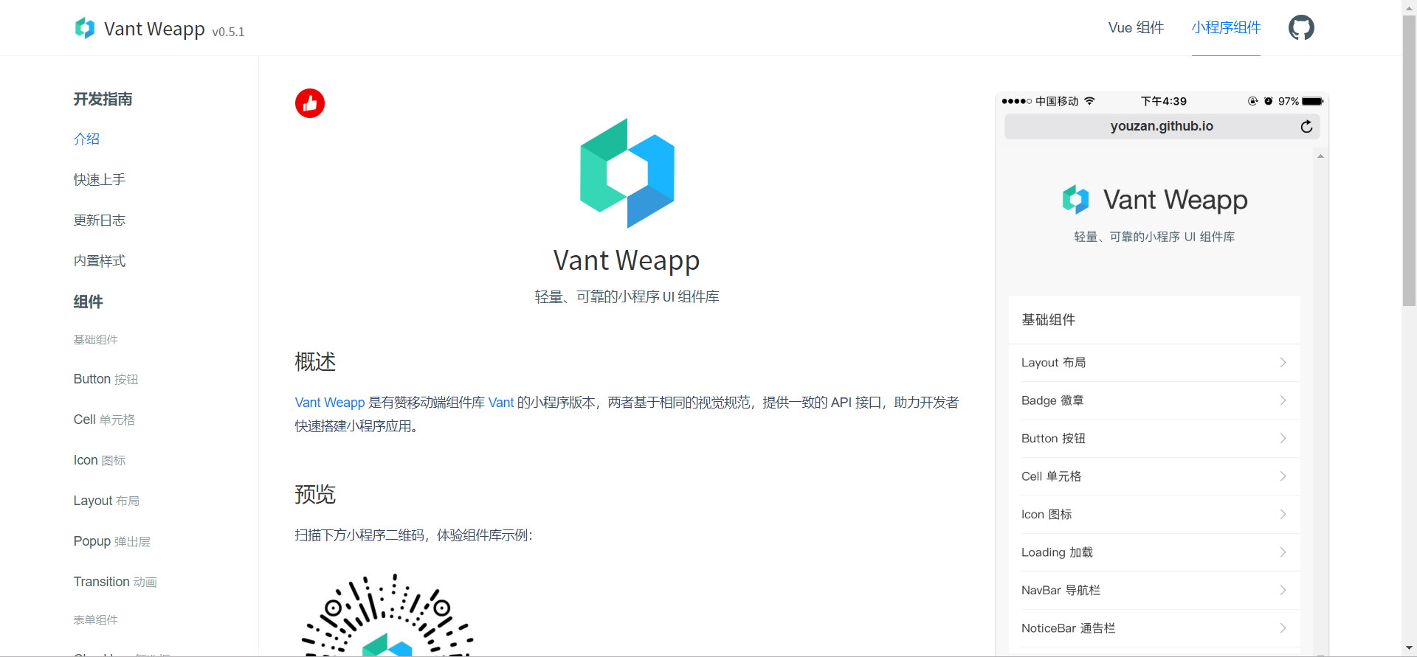Expand Button 按钮 row chevron in simulator
Screen dimensions: 1417x657
click(x=1283, y=439)
